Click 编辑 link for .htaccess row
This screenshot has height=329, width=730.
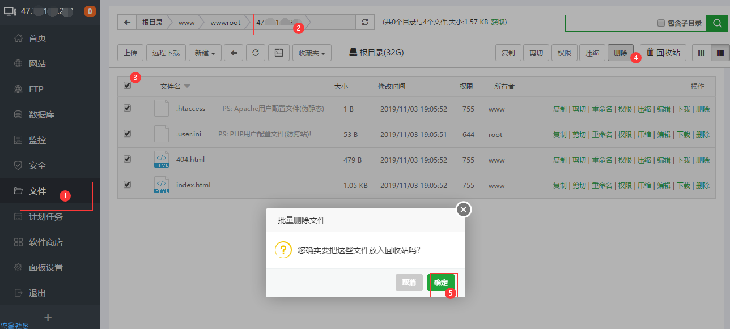pos(664,109)
